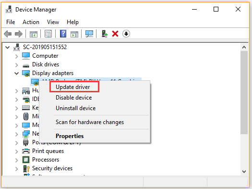This screenshot has height=189, width=252.
Task: Click the Mice category mouse icon
Action: tap(26, 116)
